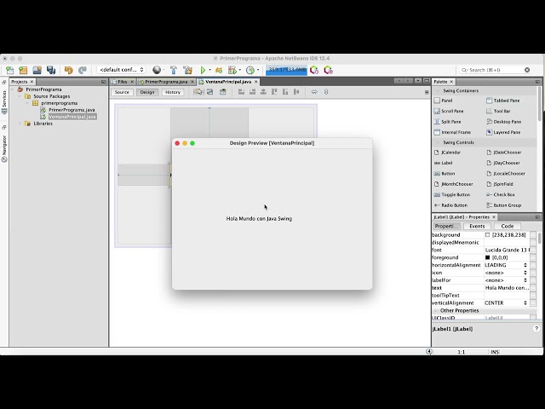Image resolution: width=545 pixels, height=409 pixels.
Task: Click the vertical resizability icon
Action: (326, 92)
